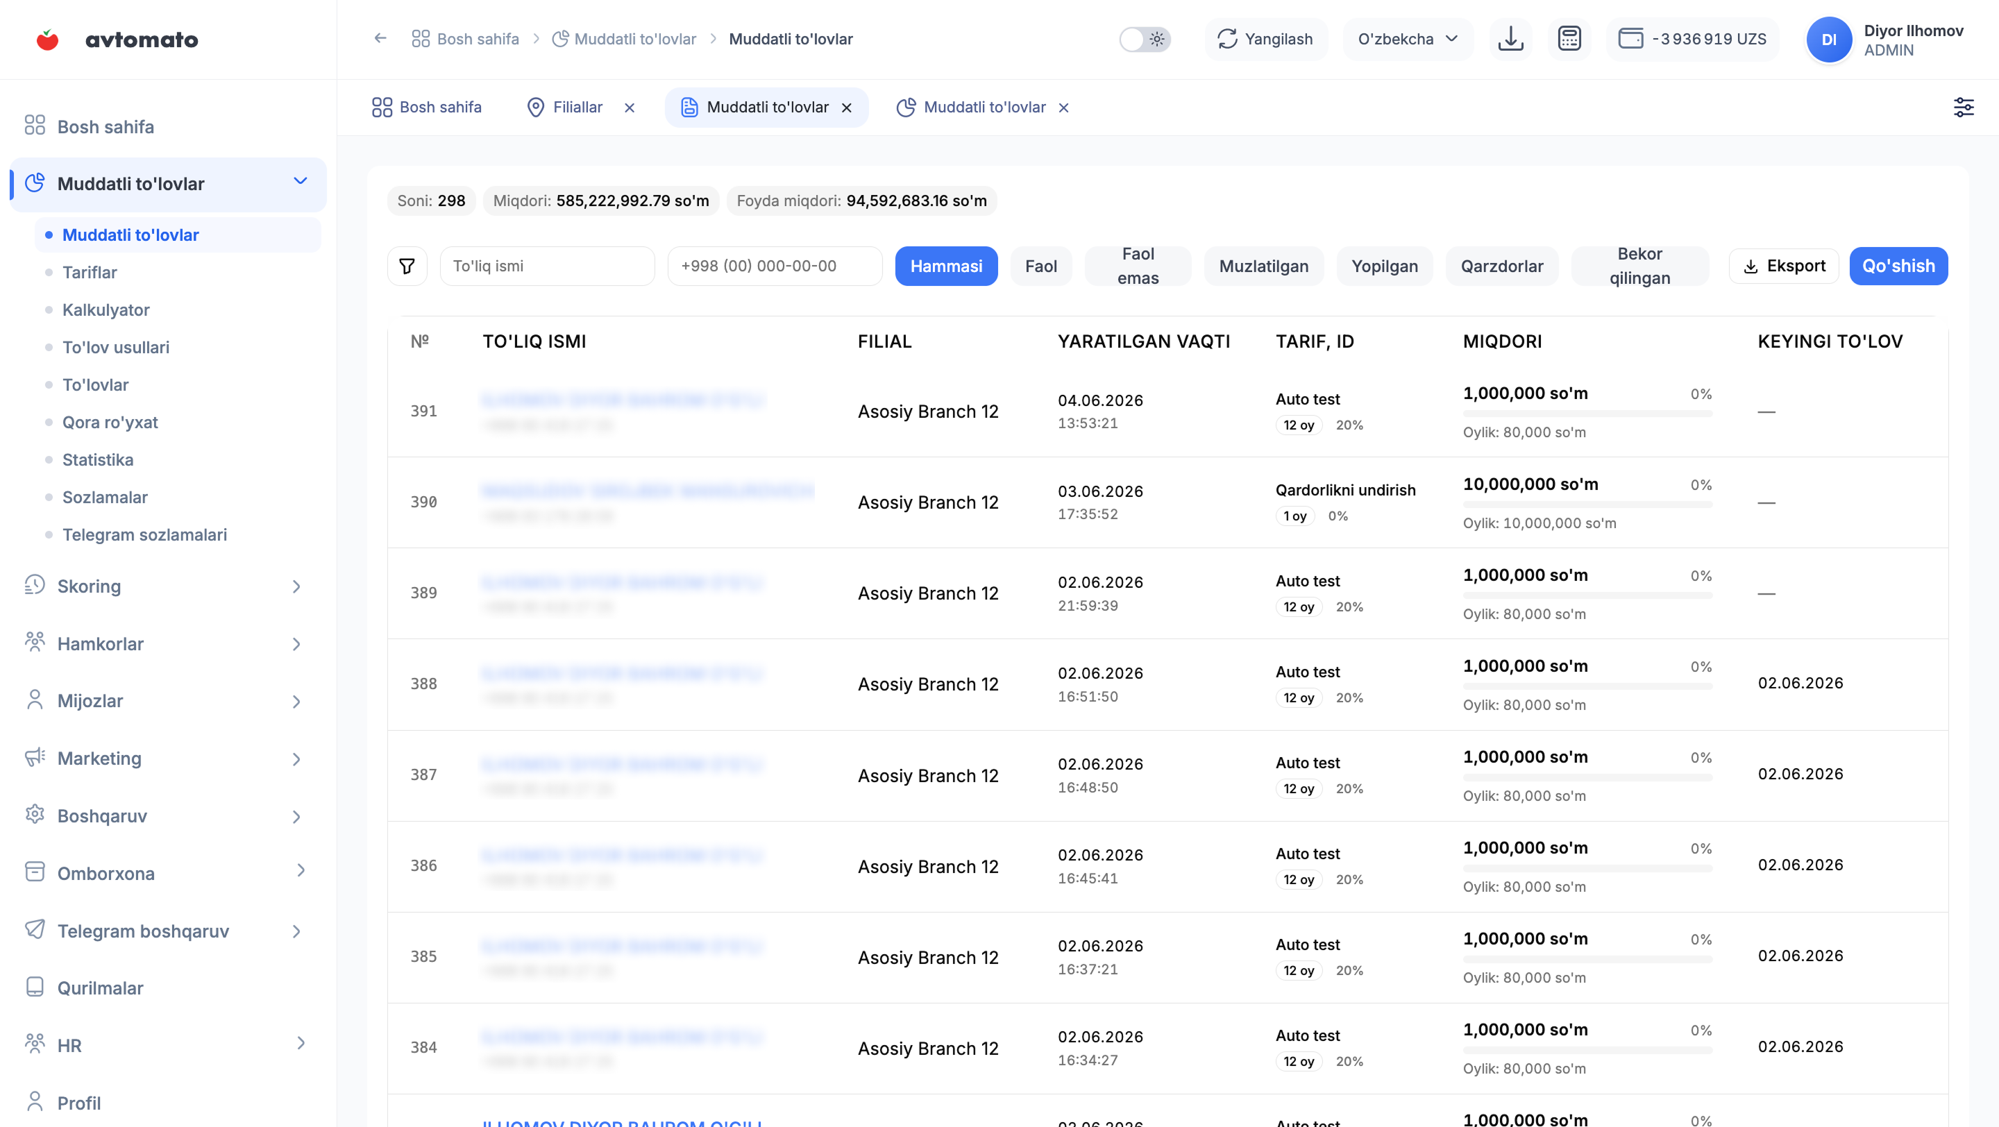Open Tariflar in the sidebar submenu
This screenshot has height=1127, width=1999.
click(x=90, y=272)
